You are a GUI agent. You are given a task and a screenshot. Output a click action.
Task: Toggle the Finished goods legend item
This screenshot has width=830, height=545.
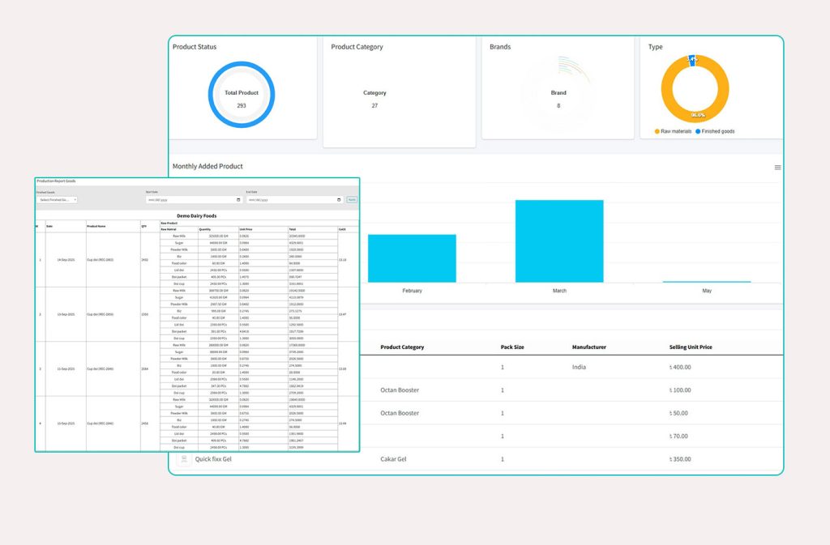714,131
